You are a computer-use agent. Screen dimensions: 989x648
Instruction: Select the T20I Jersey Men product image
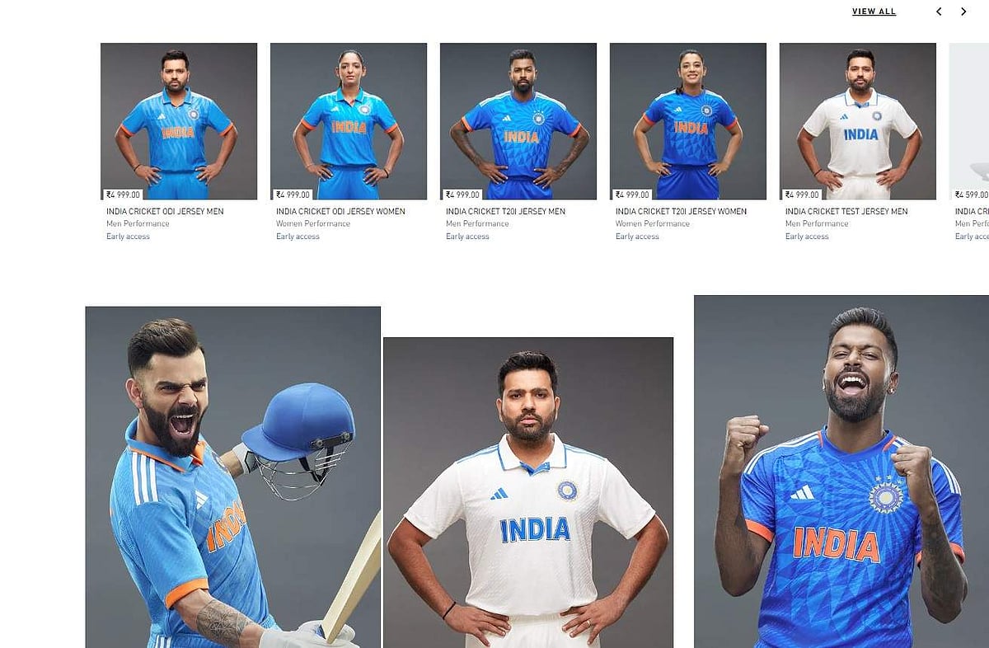click(x=518, y=121)
